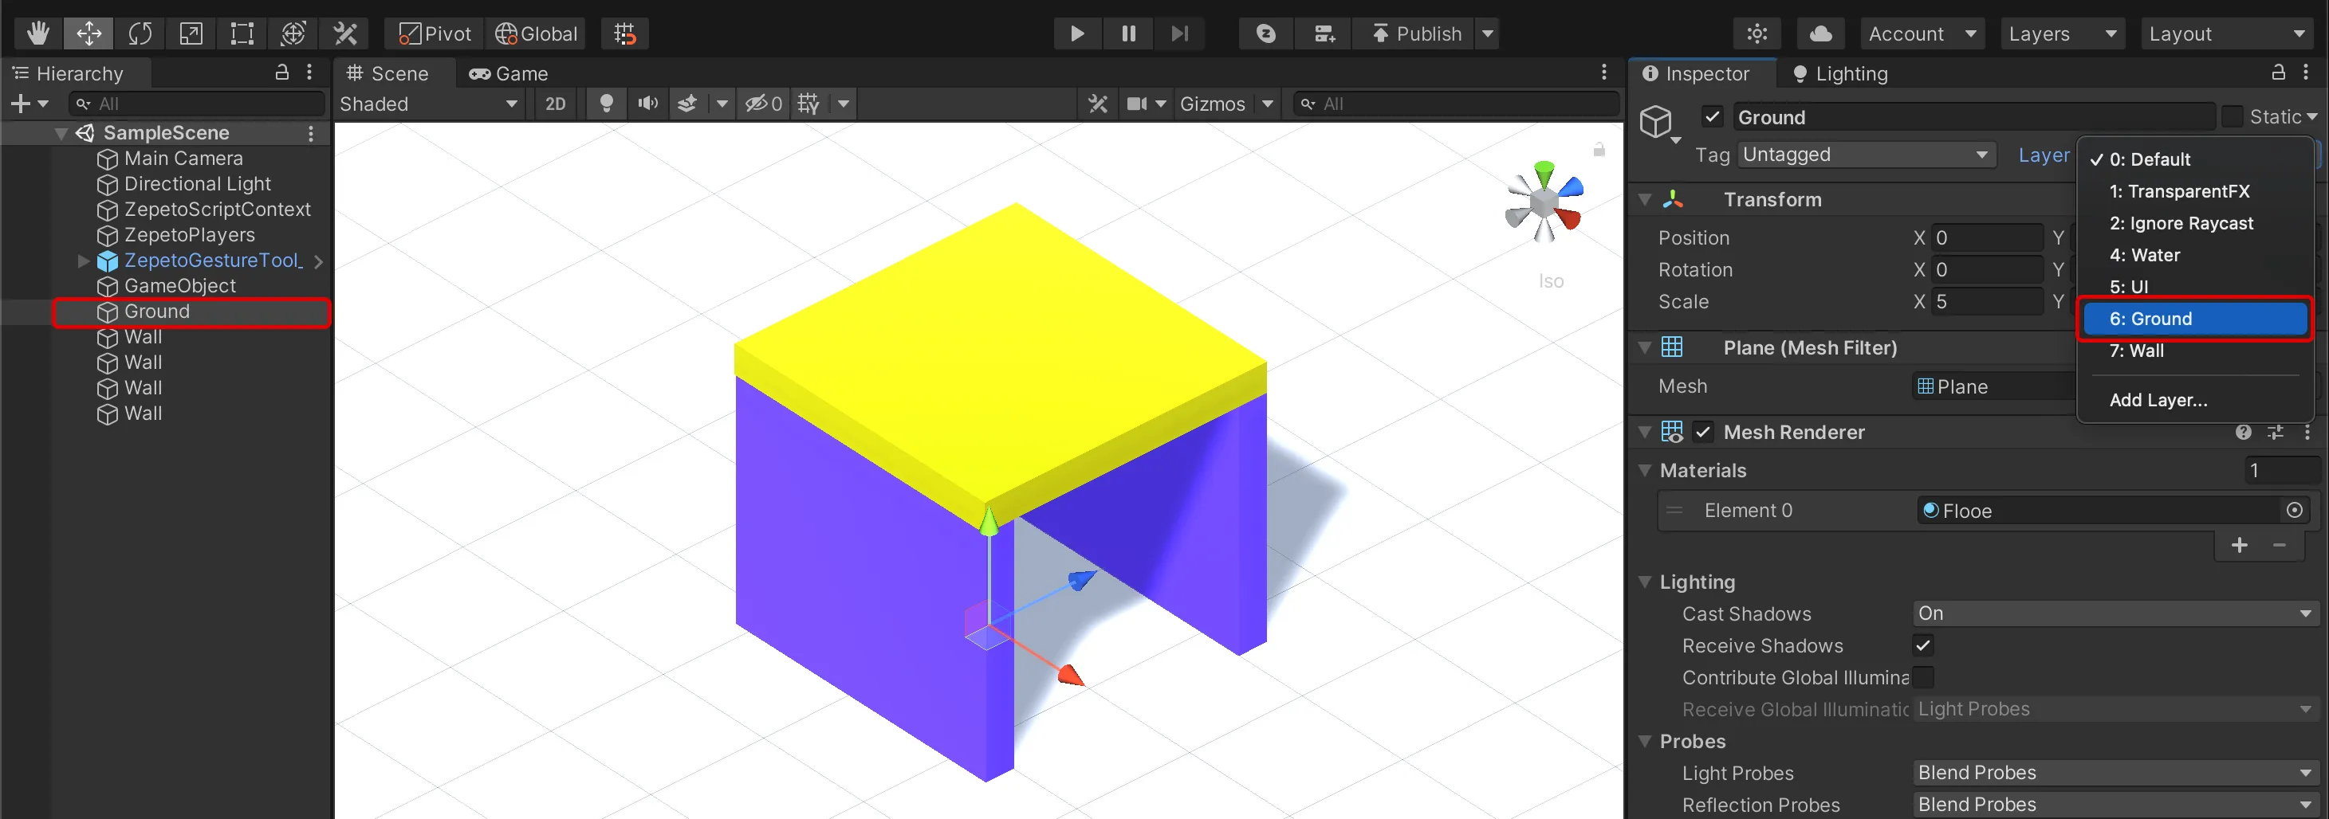Start Play mode
The height and width of the screenshot is (819, 2329).
[1077, 33]
